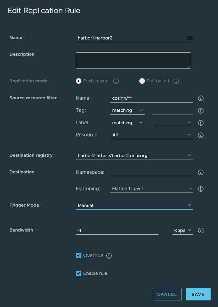Open the Trigger Mode dropdown
218x307 pixels.
134,205
